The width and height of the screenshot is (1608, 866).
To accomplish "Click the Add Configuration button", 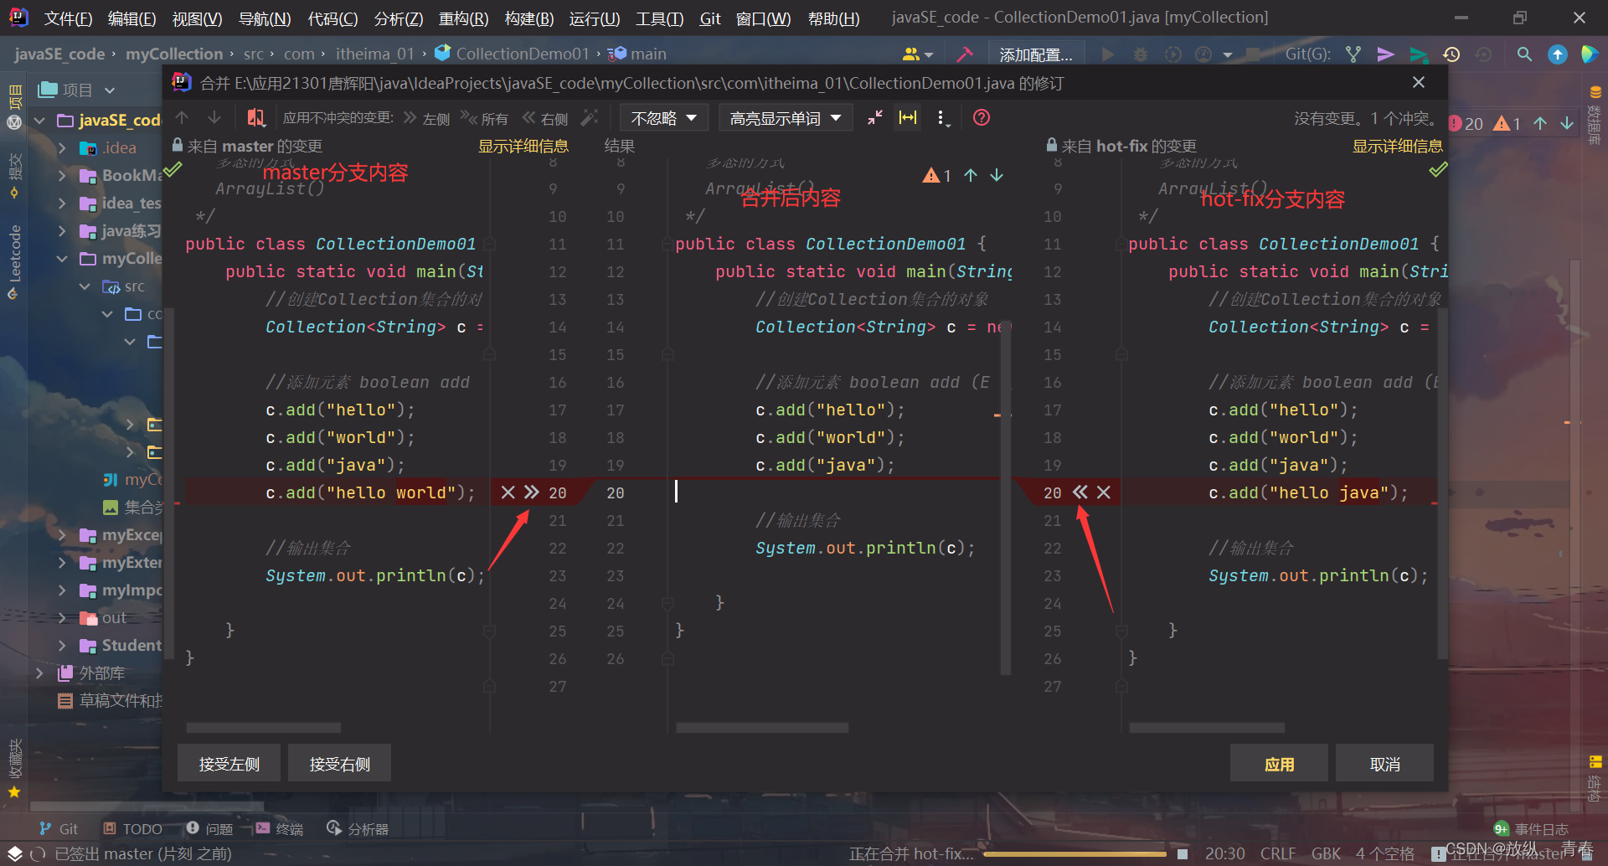I will point(1035,54).
